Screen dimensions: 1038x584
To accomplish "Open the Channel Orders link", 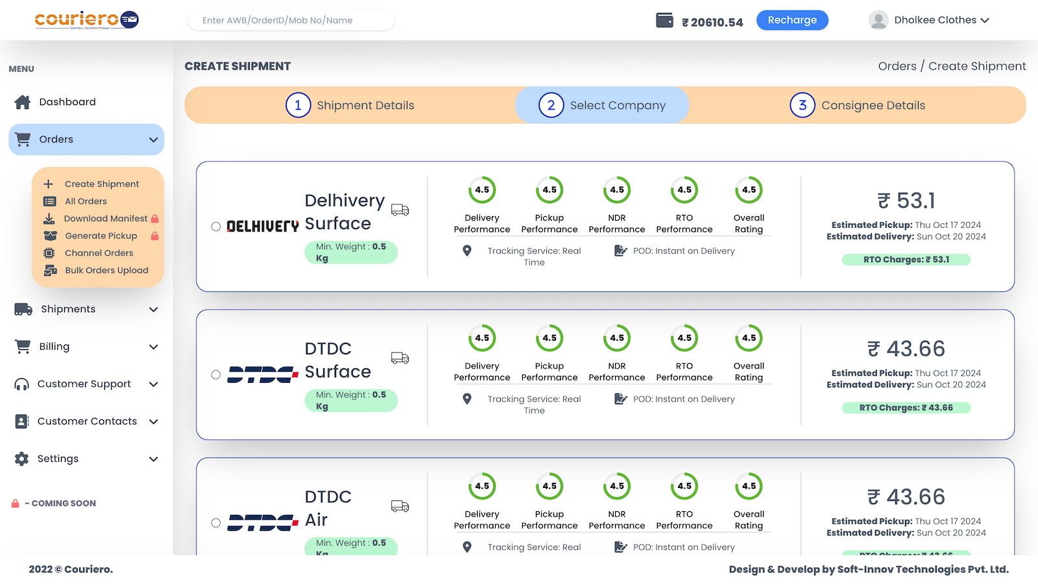I will click(99, 253).
